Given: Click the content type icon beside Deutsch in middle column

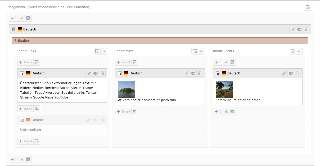Looking at the screenshot, I should (119, 73).
